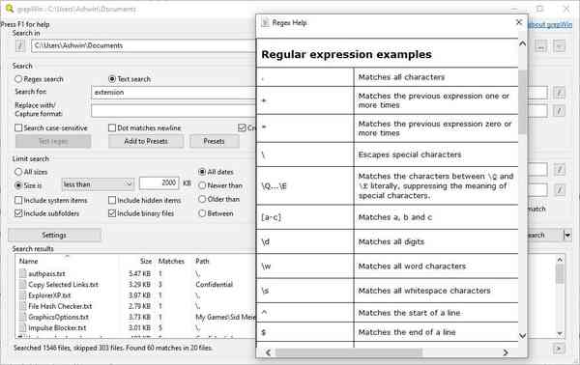Click the slash icon beside the Search in path
Image resolution: width=580 pixels, height=365 pixels.
click(20, 45)
